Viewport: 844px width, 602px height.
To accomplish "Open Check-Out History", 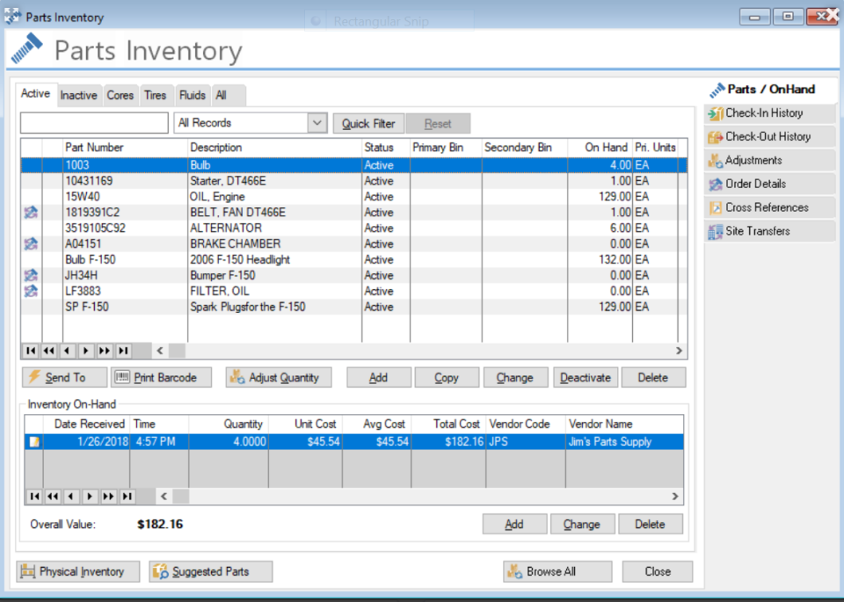I will coord(770,136).
